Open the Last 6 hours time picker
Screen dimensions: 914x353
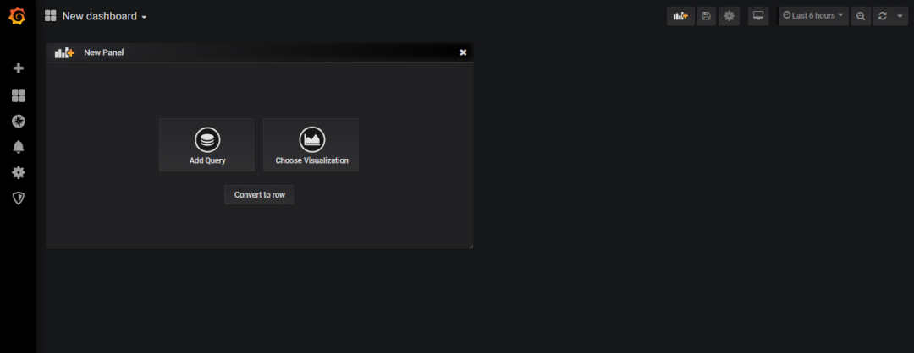coord(813,16)
